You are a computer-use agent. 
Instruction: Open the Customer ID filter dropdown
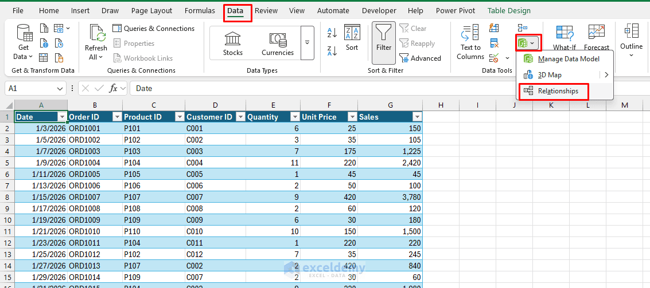240,117
